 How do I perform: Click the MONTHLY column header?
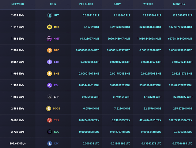click(179, 4)
